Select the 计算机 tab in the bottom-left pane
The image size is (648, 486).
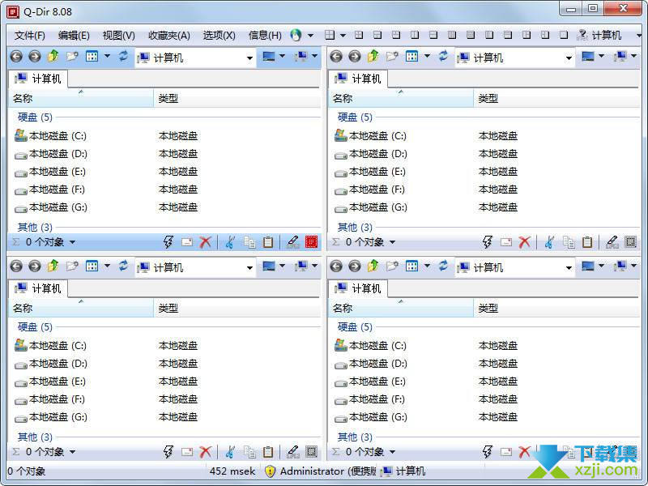click(x=38, y=288)
